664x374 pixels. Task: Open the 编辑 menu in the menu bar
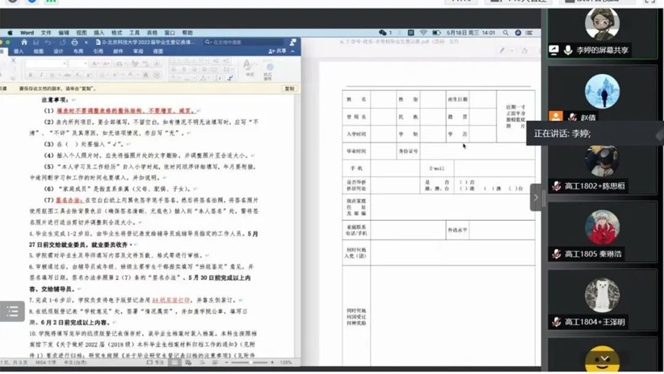pos(63,33)
